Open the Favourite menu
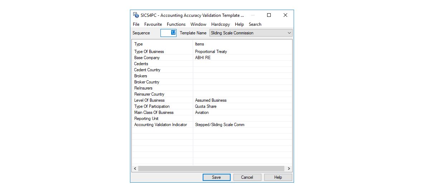This screenshot has width=424, height=192. (153, 24)
